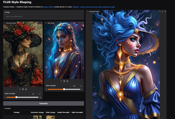Click the Structure Image label tag

[x=10, y=23]
